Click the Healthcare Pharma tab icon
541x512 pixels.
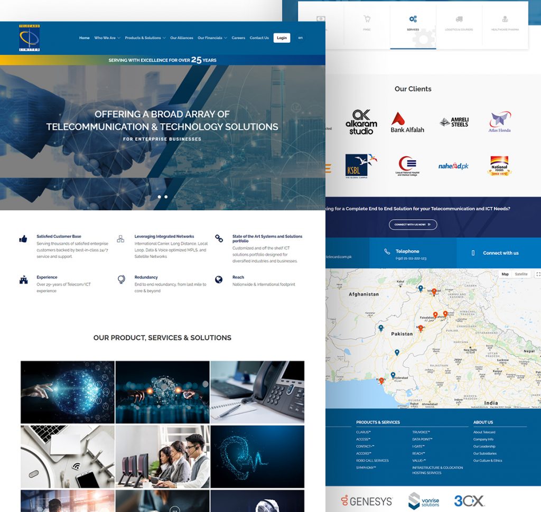point(505,19)
